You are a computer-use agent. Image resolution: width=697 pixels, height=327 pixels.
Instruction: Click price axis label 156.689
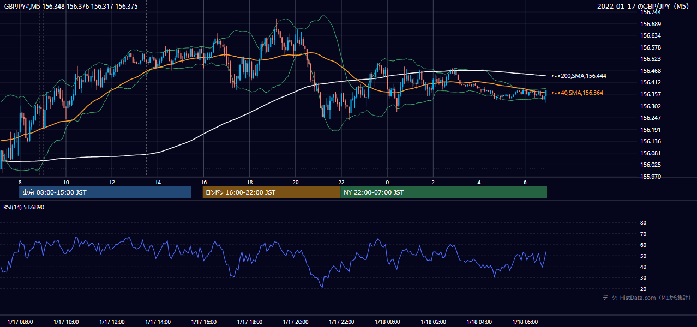point(651,24)
